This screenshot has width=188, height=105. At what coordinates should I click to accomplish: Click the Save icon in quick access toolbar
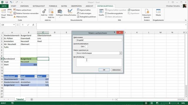tap(7, 2)
